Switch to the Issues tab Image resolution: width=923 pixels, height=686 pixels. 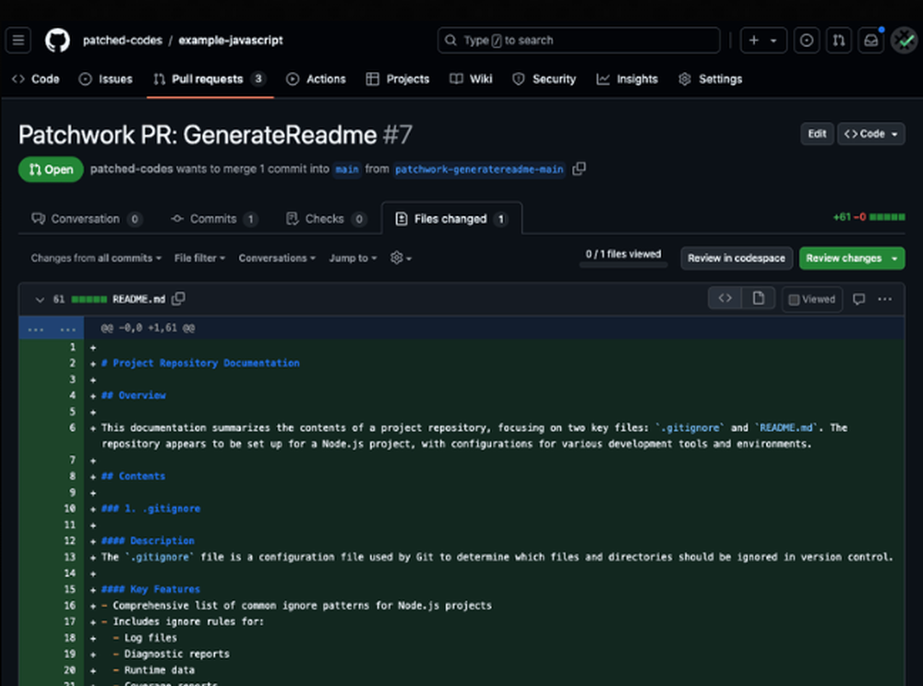pos(106,78)
